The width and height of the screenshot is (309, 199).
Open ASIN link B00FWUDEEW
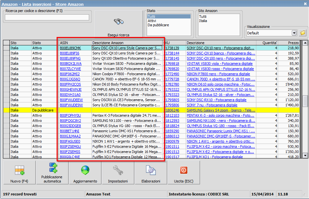[71, 100]
